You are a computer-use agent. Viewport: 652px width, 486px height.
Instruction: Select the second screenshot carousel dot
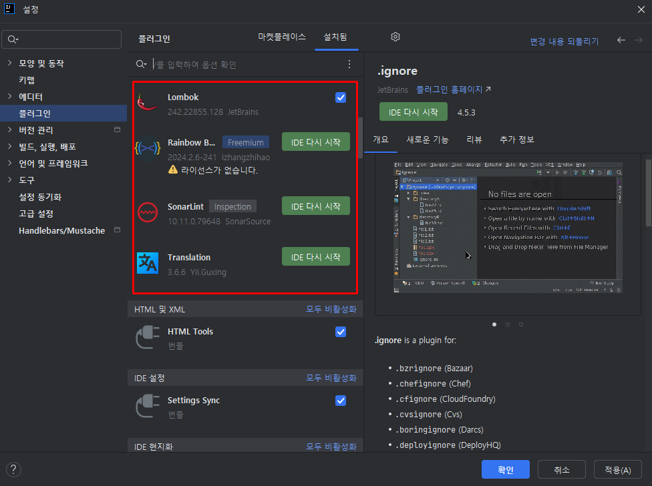pyautogui.click(x=507, y=324)
